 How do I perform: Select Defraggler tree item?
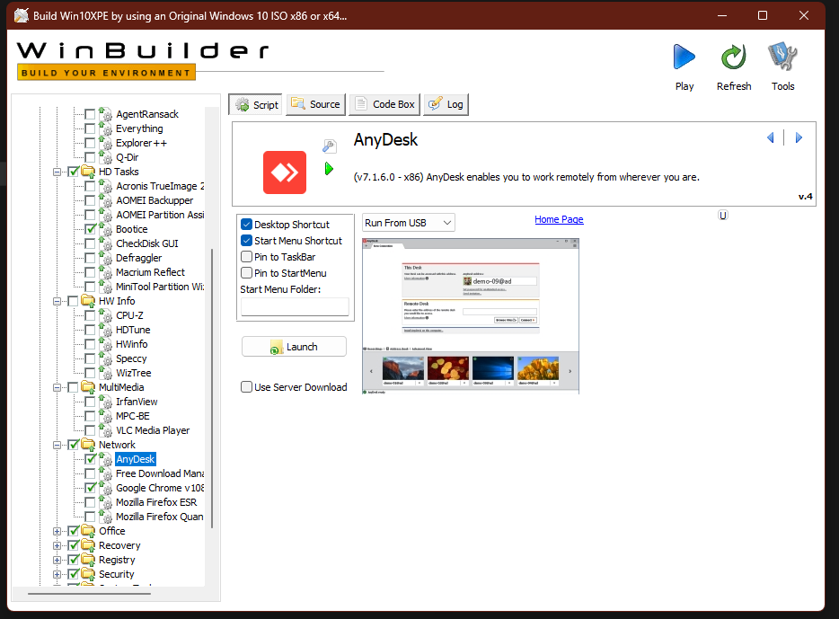pos(138,258)
